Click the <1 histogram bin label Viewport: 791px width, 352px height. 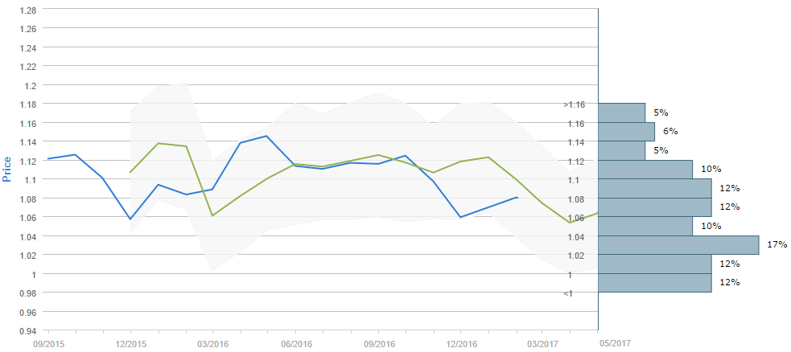pyautogui.click(x=568, y=293)
